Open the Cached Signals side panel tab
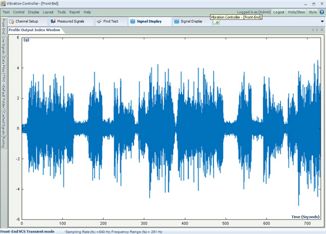The width and height of the screenshot is (326, 234). pos(3,123)
